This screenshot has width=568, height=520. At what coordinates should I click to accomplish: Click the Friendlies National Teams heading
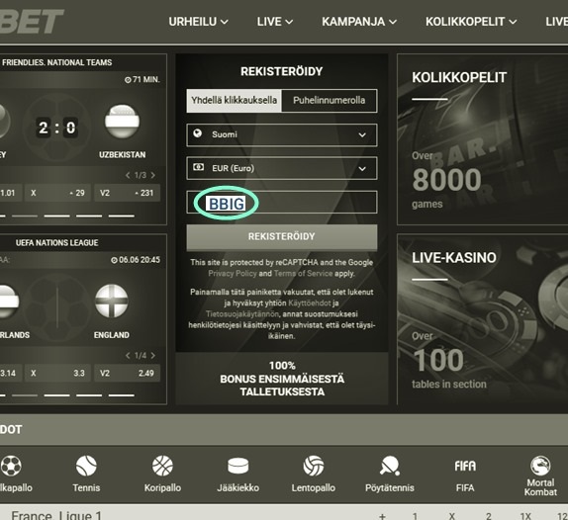pos(56,62)
